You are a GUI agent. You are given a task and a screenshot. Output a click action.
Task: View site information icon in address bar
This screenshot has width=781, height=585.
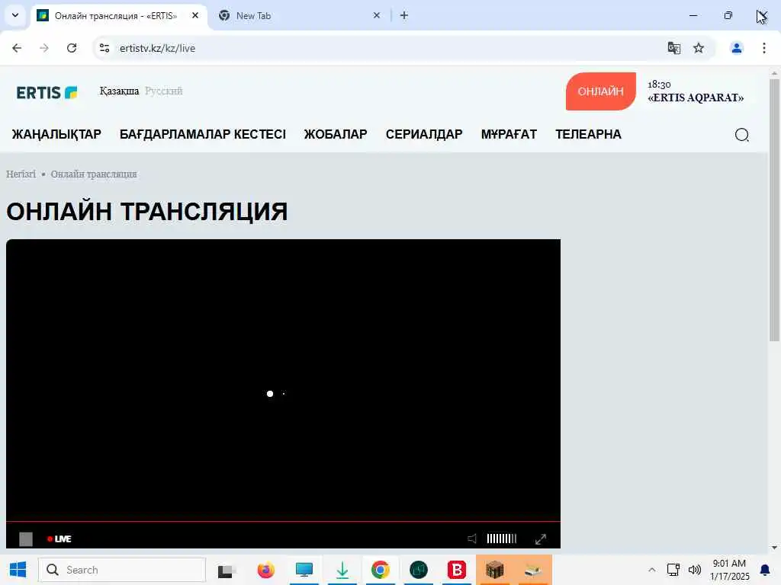(x=104, y=48)
